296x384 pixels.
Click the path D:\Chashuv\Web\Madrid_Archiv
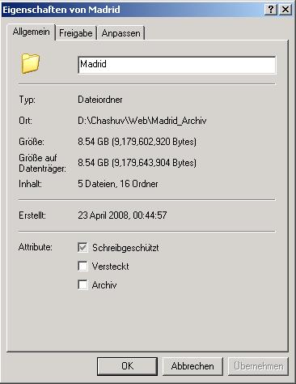click(x=142, y=121)
